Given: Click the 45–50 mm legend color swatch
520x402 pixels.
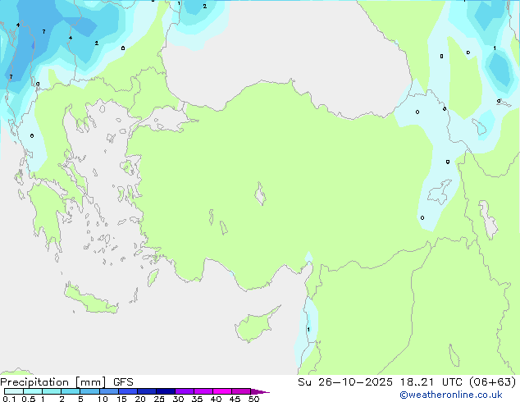Looking at the screenshot, I should point(241,391).
